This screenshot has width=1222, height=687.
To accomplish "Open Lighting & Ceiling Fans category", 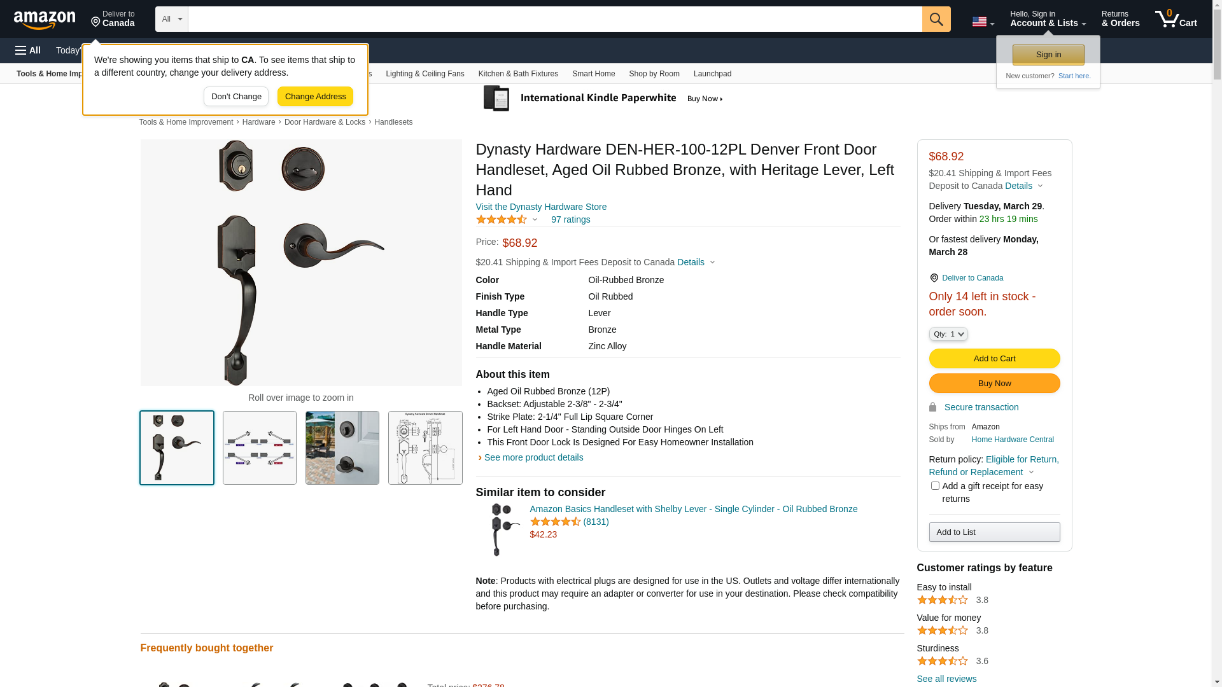I will tap(425, 74).
